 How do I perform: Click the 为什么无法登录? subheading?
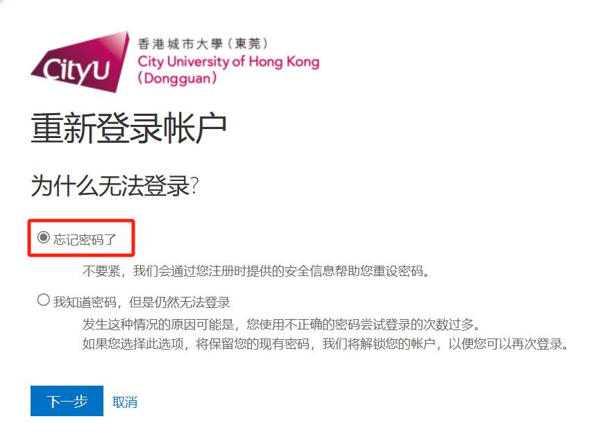pos(115,186)
